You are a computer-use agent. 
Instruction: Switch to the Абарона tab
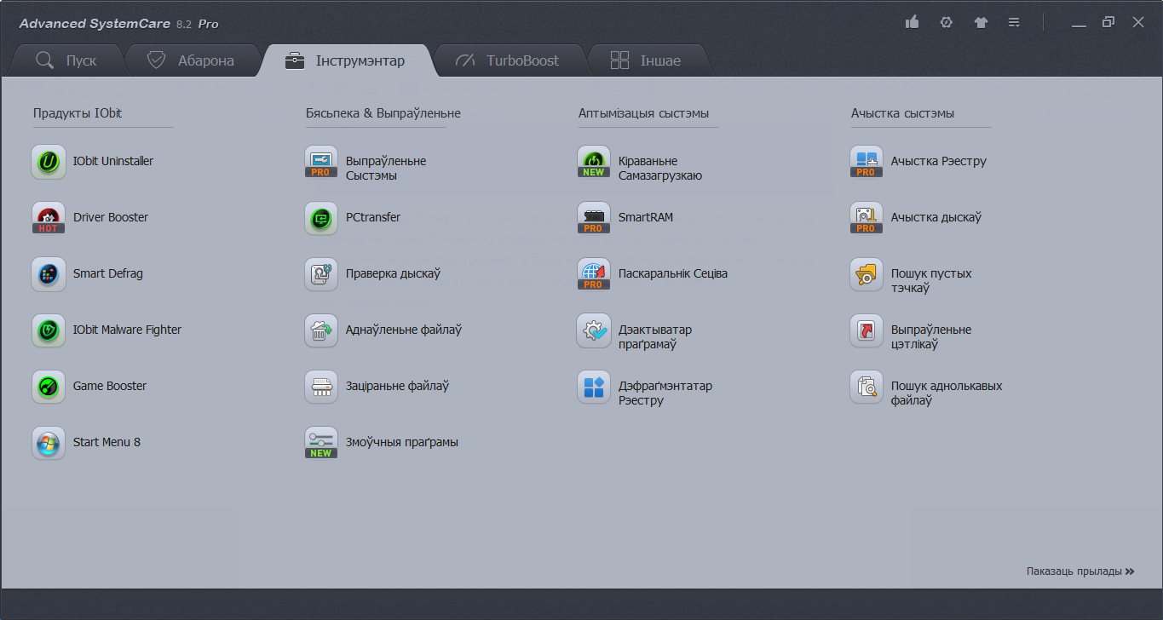pyautogui.click(x=191, y=60)
